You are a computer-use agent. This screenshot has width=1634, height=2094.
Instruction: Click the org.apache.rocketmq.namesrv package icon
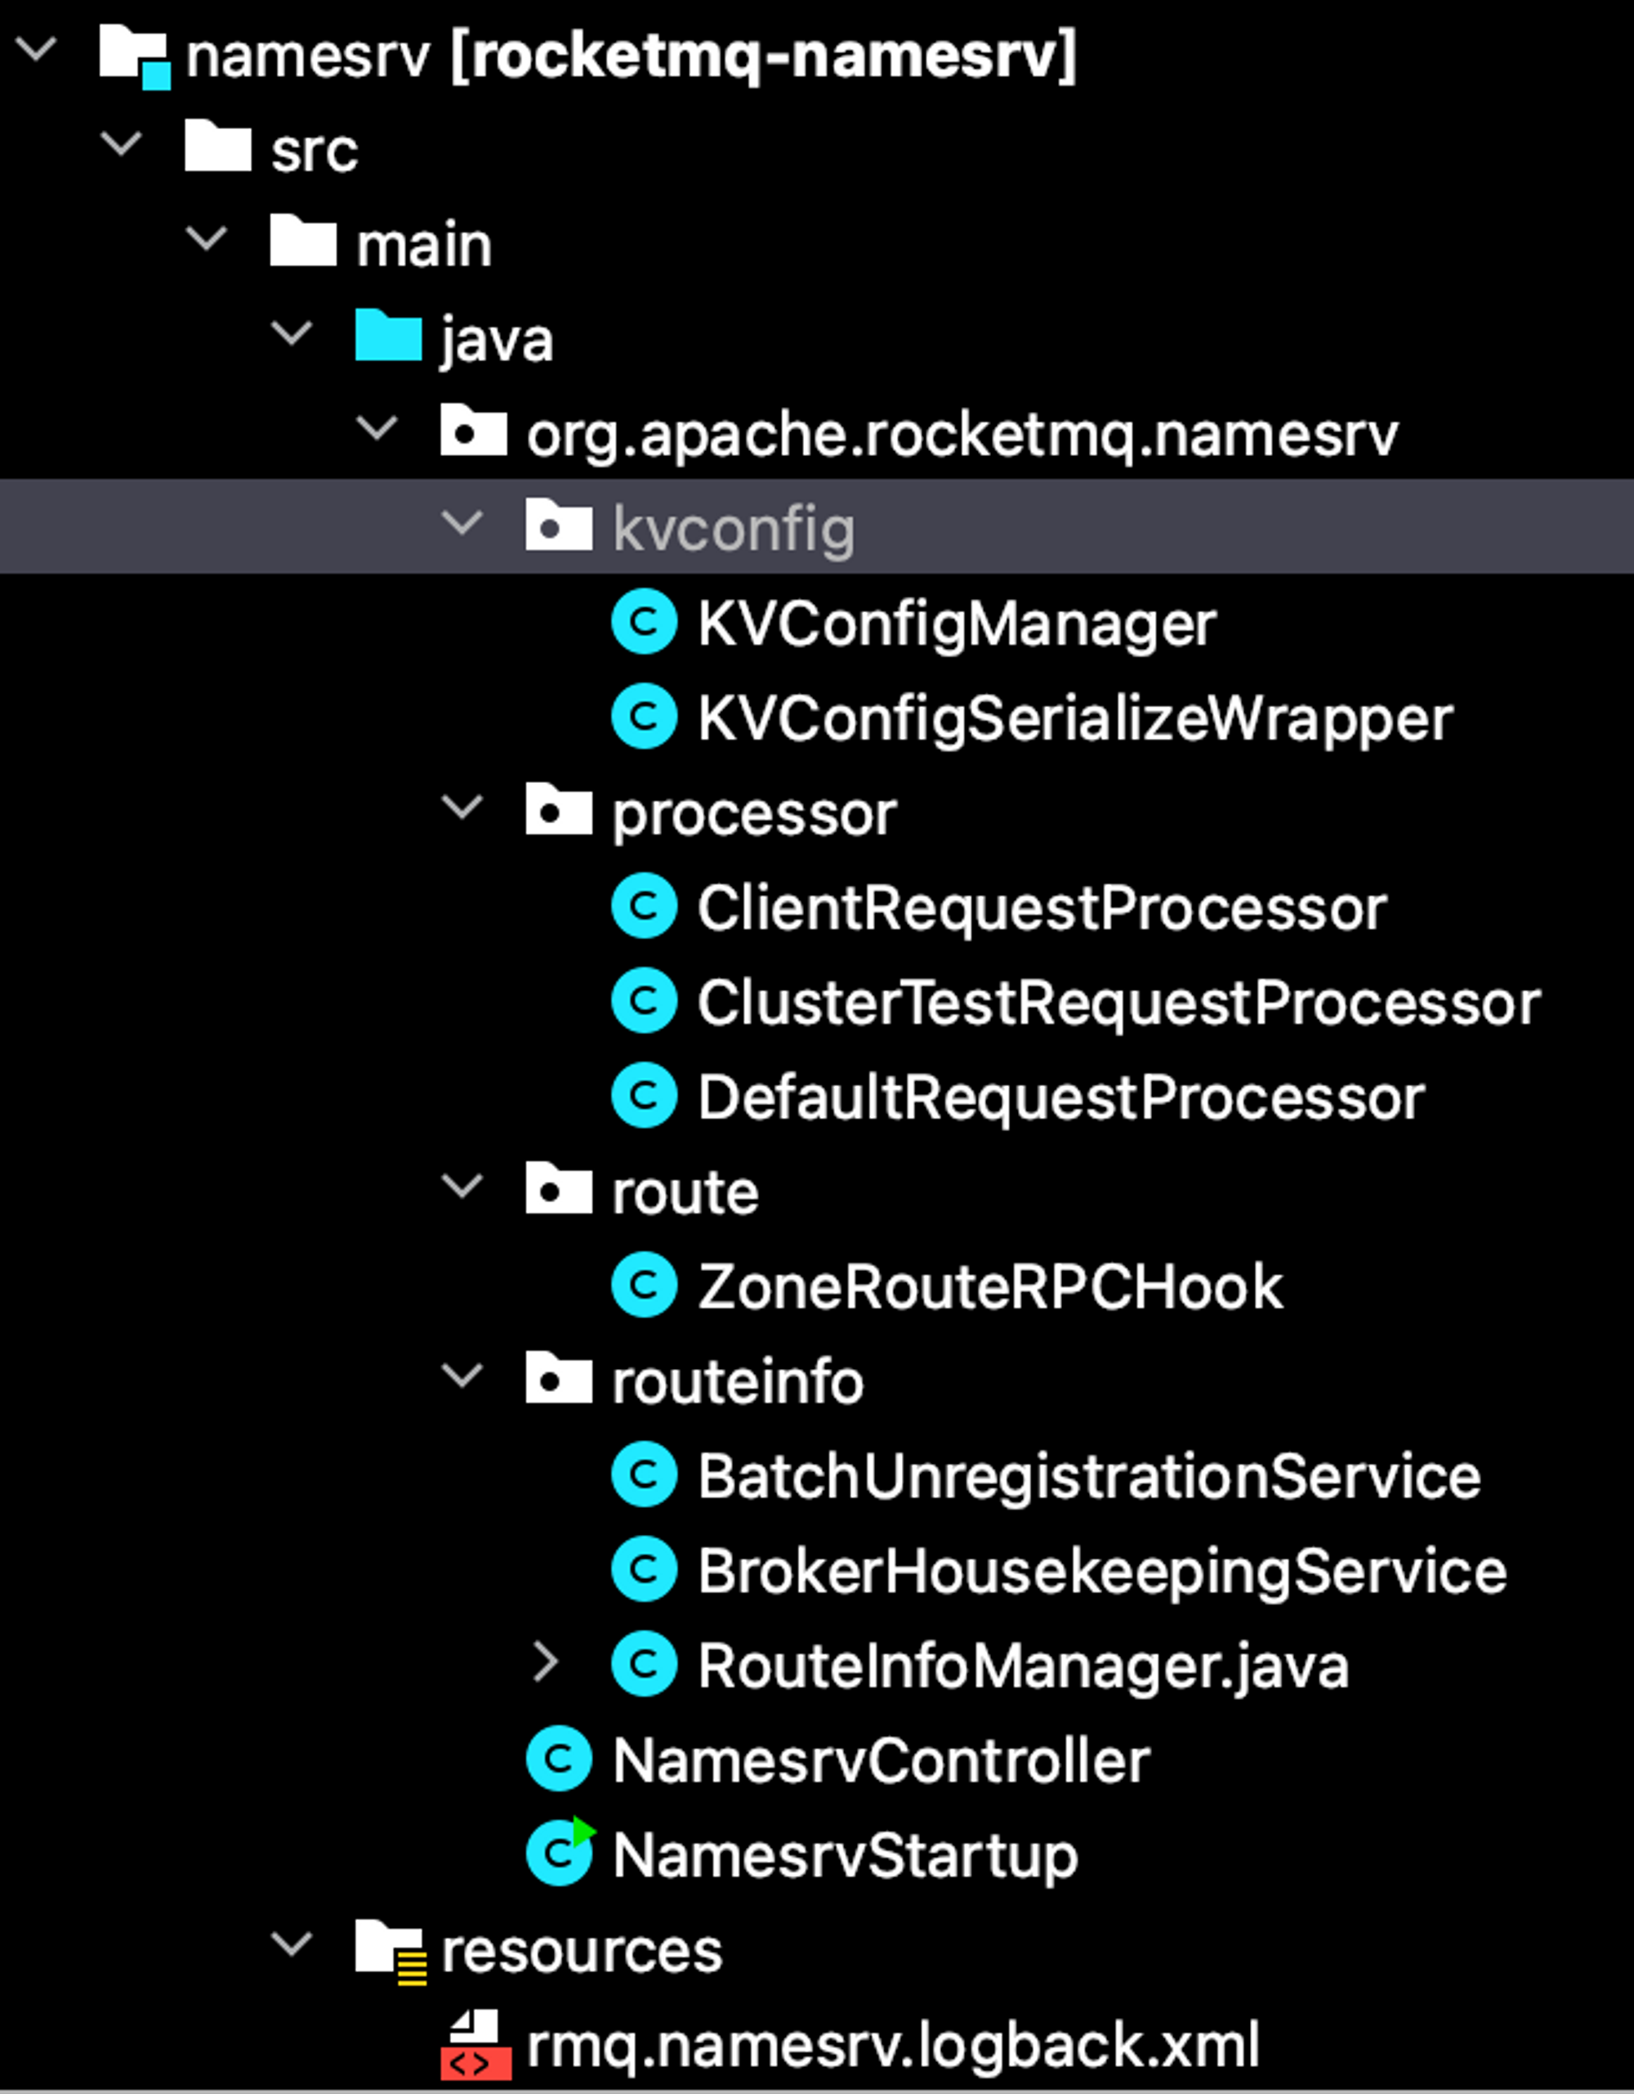[473, 428]
